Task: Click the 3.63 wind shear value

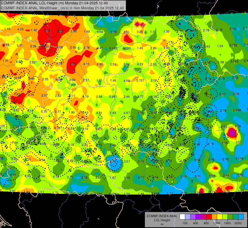Action: click(x=207, y=47)
